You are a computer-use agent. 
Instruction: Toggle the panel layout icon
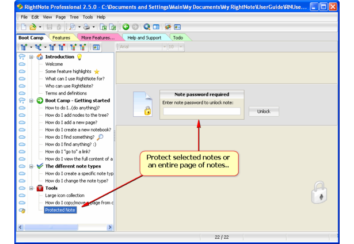tap(156, 27)
